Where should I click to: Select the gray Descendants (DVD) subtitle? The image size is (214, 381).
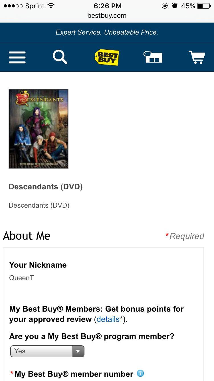39,205
